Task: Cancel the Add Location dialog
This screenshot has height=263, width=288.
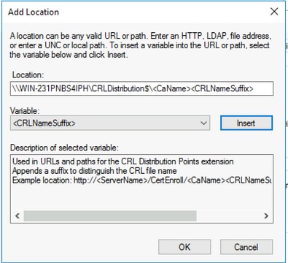Action: coord(246,247)
